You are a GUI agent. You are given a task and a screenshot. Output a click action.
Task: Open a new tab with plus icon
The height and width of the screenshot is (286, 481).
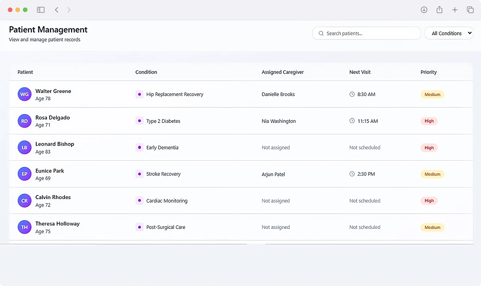455,10
